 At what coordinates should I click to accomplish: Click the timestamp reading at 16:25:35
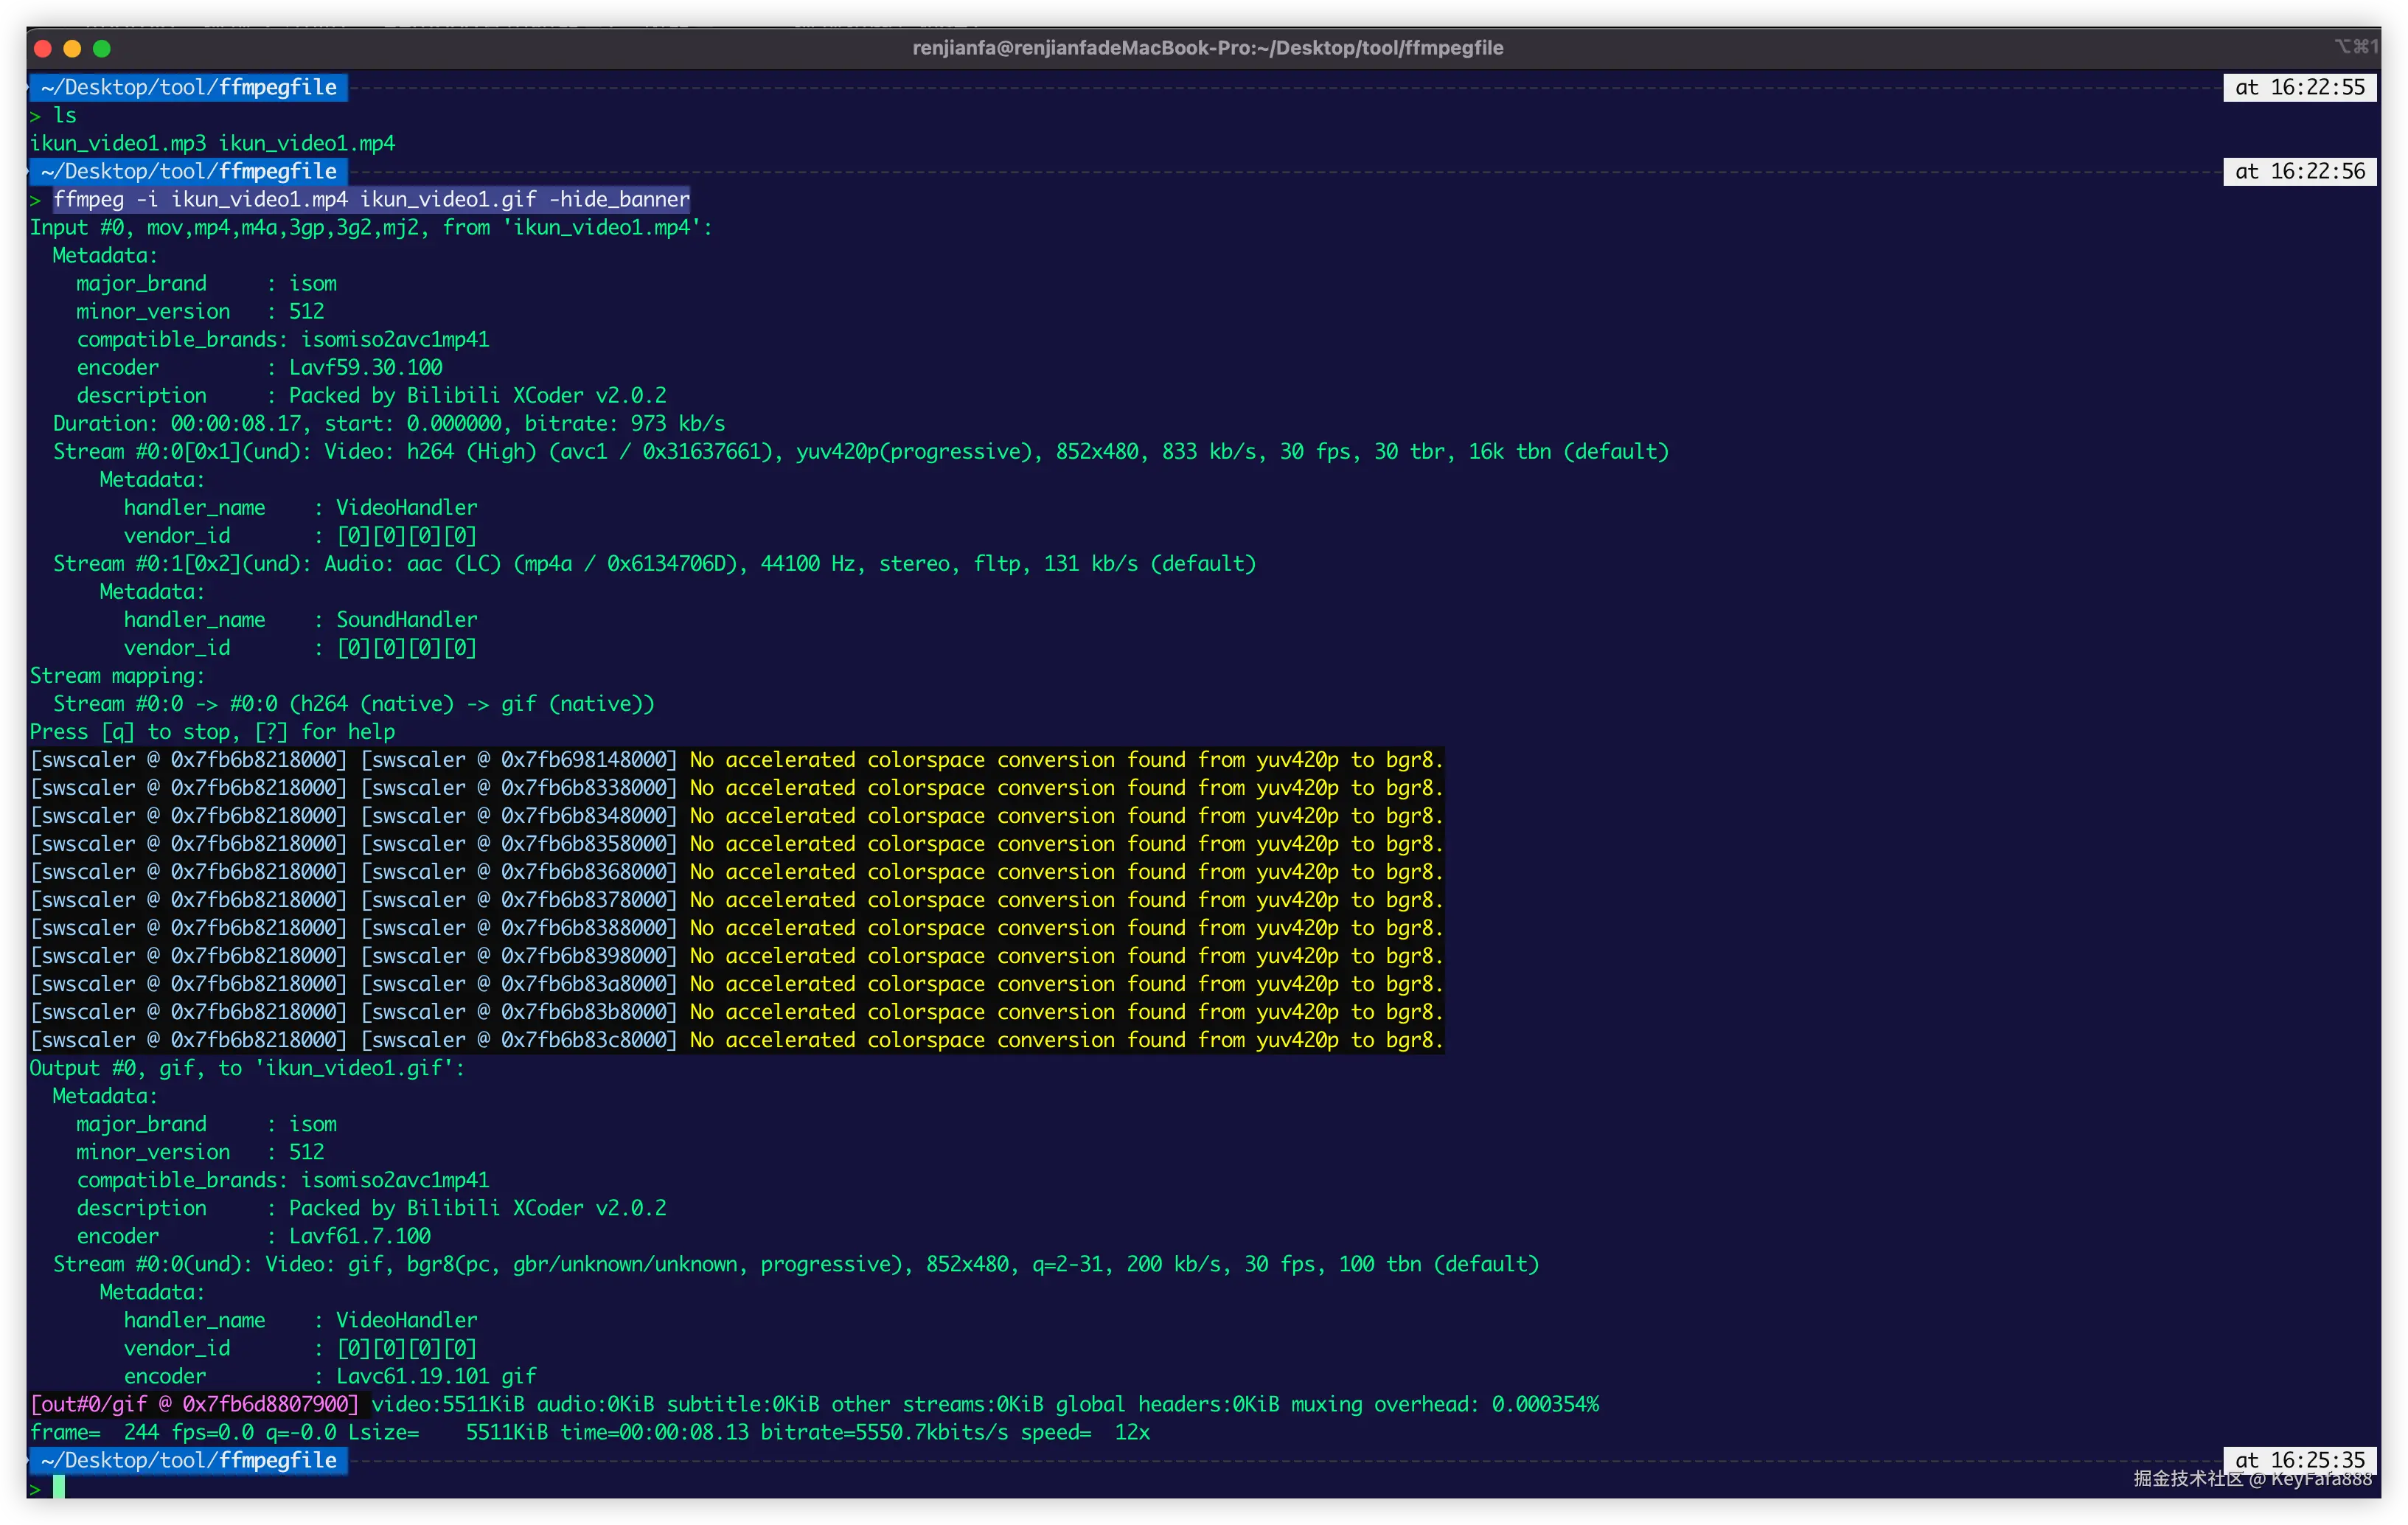pos(2299,1459)
